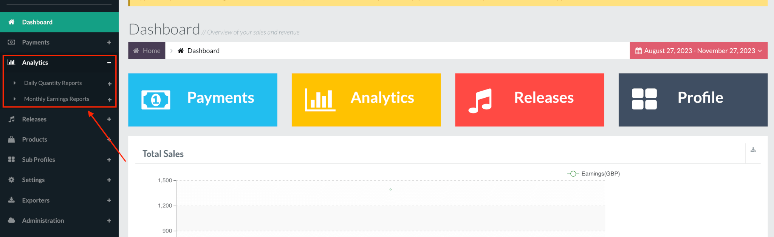
Task: Open the Releases sidebar item
Action: [x=34, y=119]
